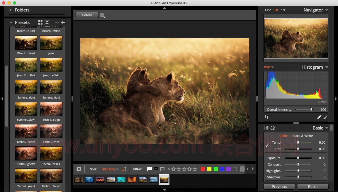Screen dimensions: 338x192
Task: Reset the histogram
Action: click(322, 102)
